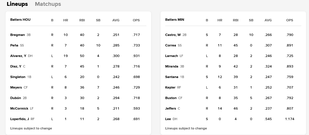
Task: Click Correa in Minnesota lineup
Action: tap(170, 45)
